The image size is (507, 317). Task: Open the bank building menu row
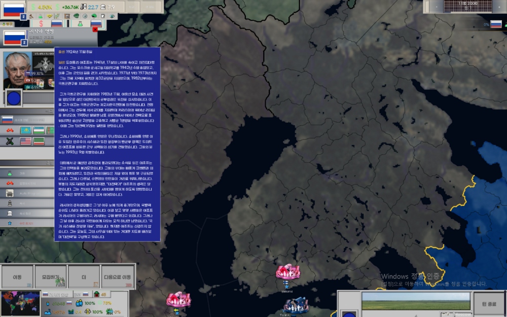coord(27,213)
